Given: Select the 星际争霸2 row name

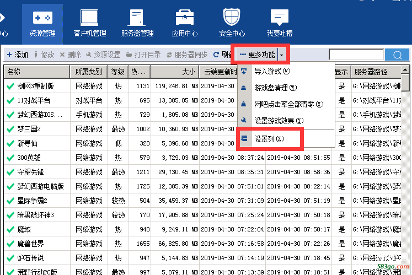Looking at the screenshot, I should (32, 201).
